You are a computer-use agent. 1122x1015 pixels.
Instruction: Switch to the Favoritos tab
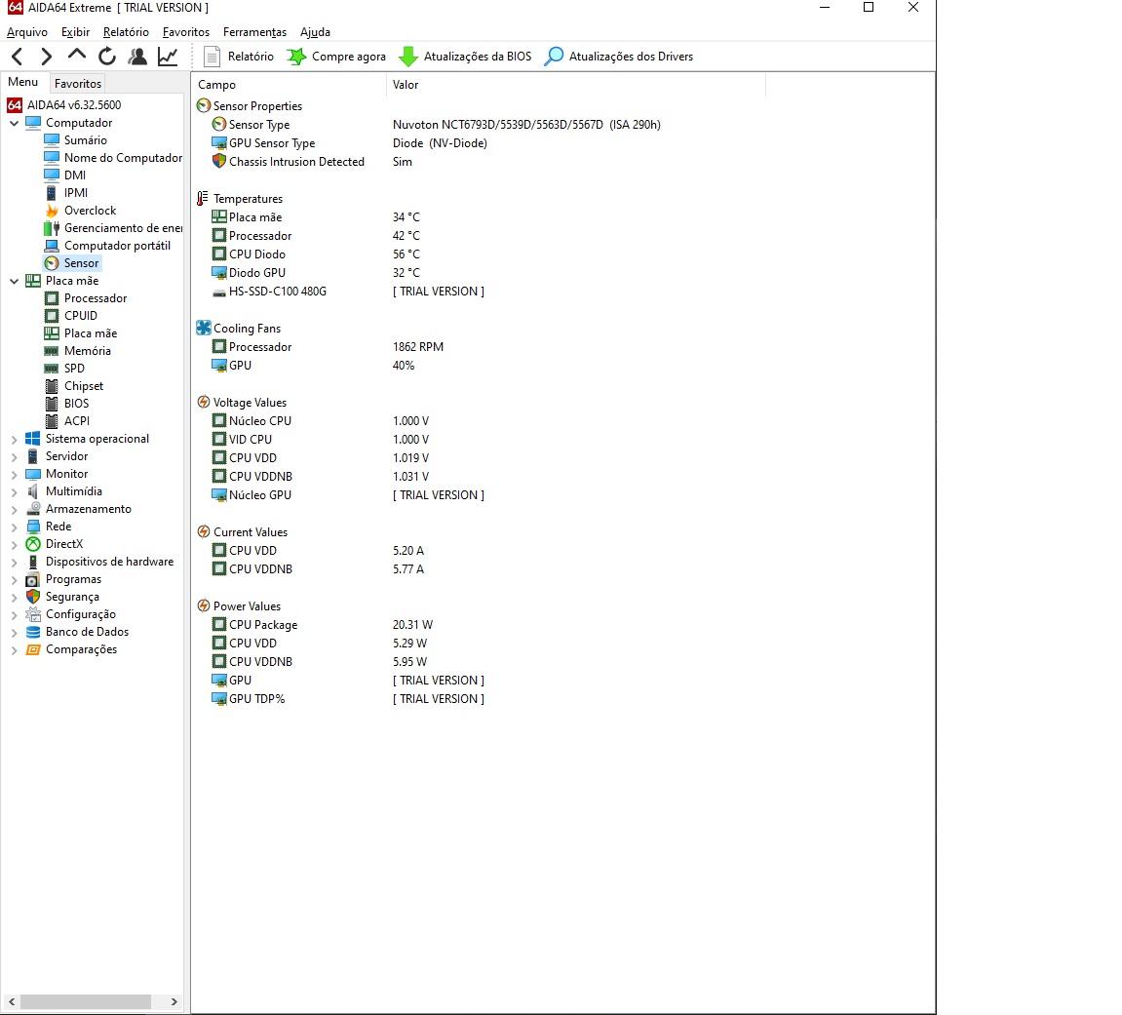coord(78,83)
